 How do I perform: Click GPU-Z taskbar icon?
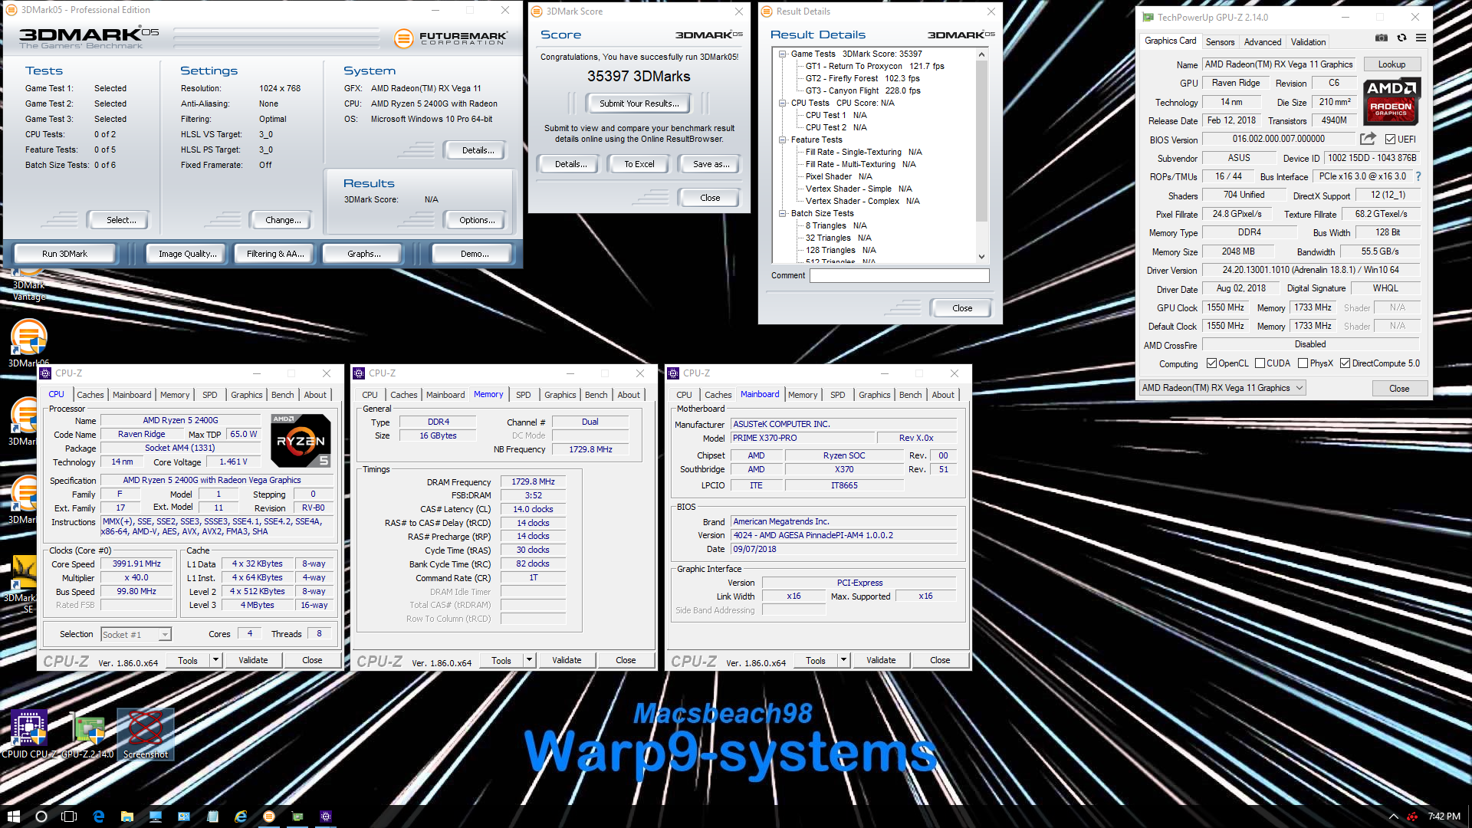(297, 816)
